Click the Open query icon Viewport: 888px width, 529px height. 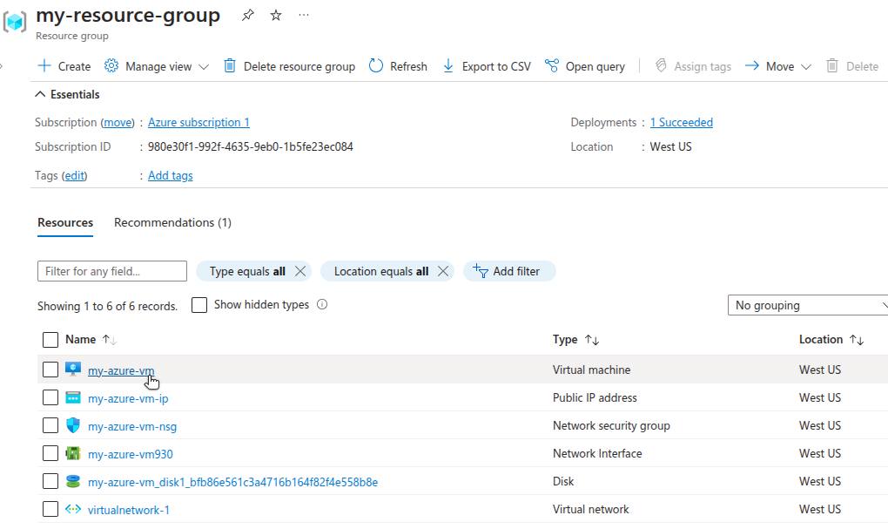click(552, 65)
